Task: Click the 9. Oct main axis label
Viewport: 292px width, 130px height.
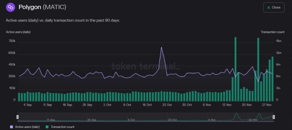Action: pyautogui.click(x=127, y=105)
